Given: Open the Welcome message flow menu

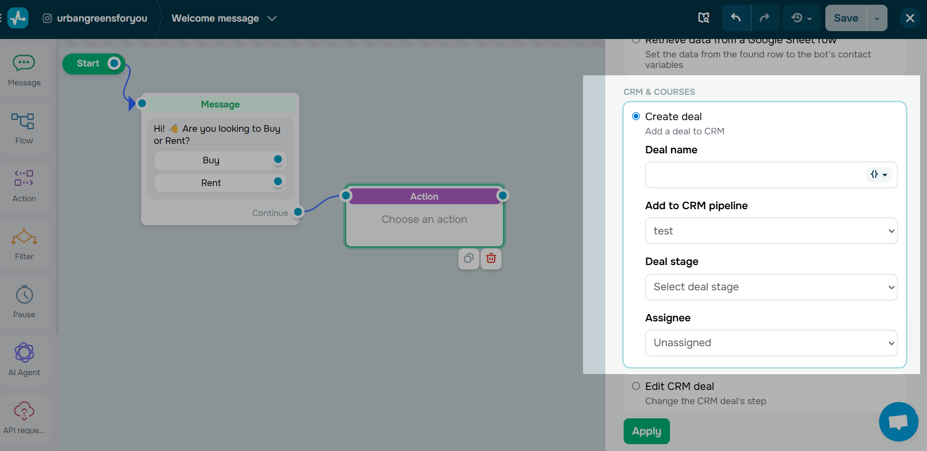Looking at the screenshot, I should [x=224, y=18].
